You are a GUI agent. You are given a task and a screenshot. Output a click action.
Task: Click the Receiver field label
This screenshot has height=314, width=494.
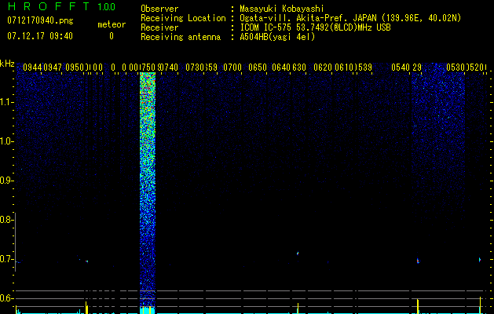[159, 27]
